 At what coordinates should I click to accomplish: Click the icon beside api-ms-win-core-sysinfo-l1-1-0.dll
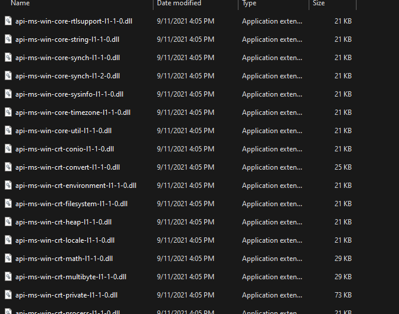pyautogui.click(x=8, y=94)
